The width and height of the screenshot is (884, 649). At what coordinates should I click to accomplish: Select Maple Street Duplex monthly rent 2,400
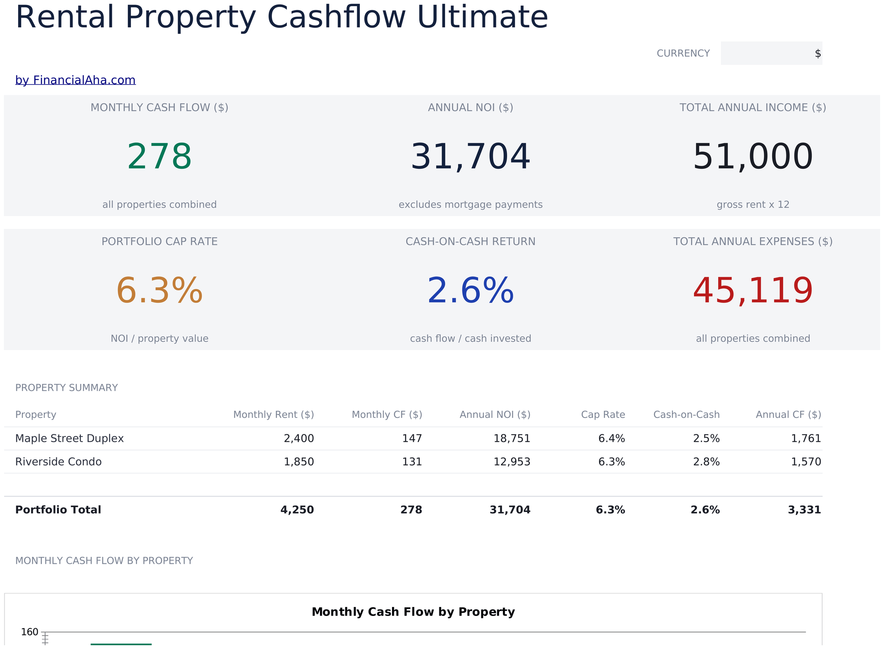299,439
